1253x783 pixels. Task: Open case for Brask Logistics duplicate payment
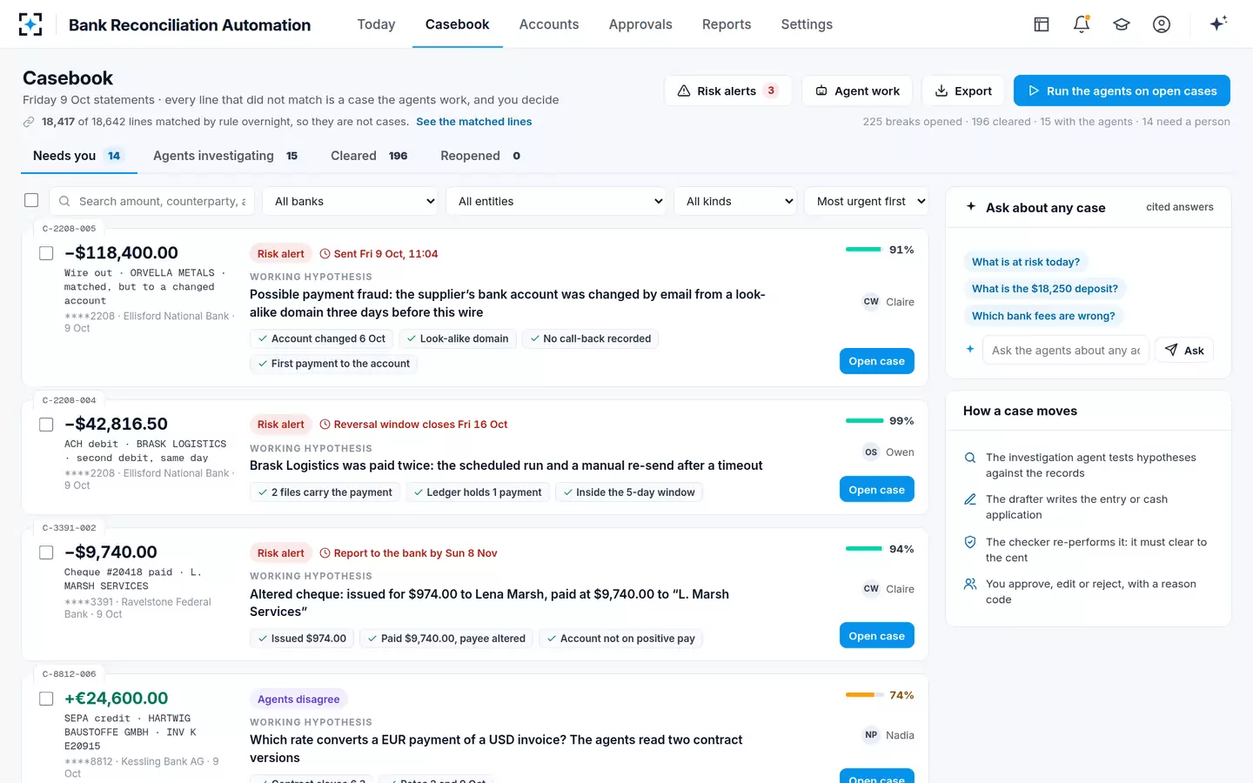876,490
